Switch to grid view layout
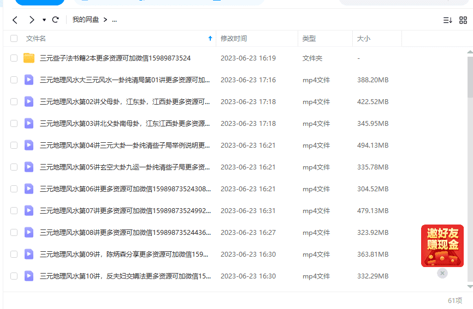 coord(463,20)
